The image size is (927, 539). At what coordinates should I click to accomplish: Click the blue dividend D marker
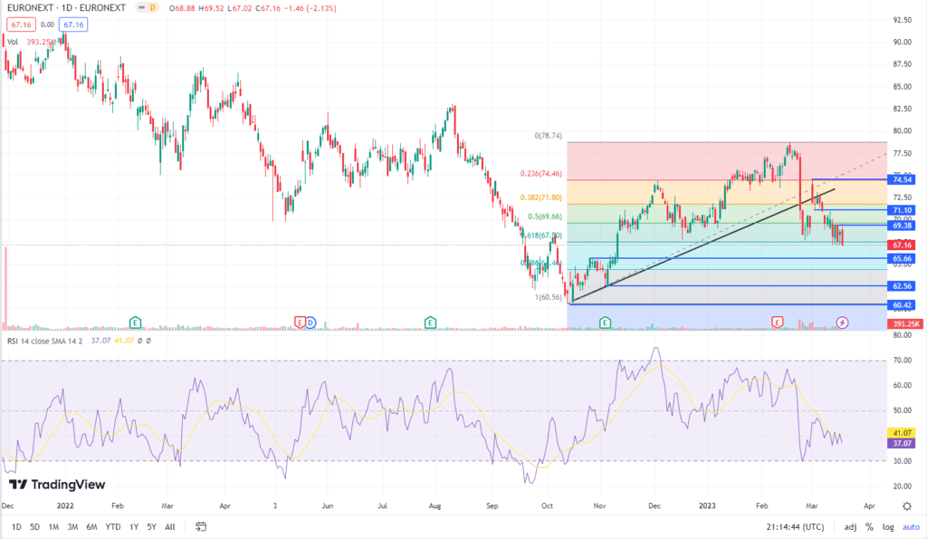point(311,322)
